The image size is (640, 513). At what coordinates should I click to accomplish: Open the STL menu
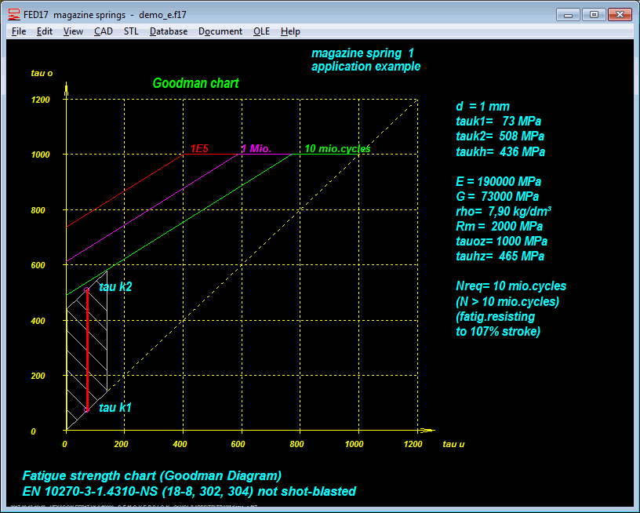pyautogui.click(x=131, y=31)
